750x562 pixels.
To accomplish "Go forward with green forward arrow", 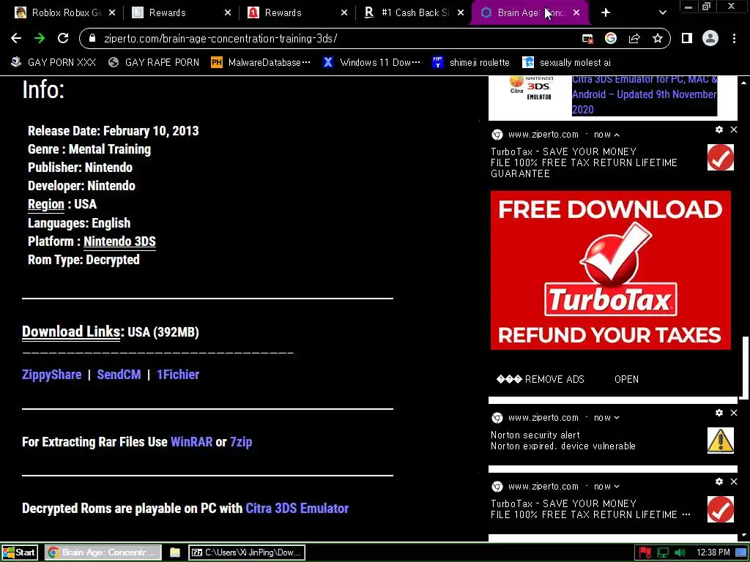I will point(40,38).
